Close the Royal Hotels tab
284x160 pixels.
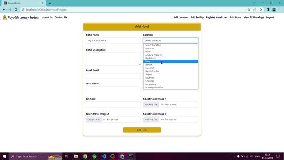[x=43, y=3]
